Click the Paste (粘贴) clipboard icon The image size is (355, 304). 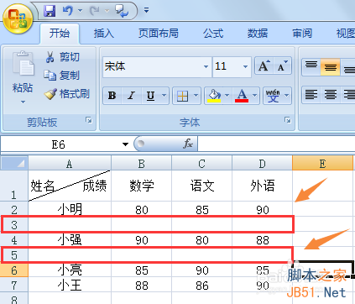[23, 64]
